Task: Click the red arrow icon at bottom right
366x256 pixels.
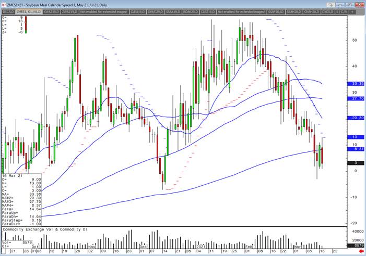Action: [360, 251]
